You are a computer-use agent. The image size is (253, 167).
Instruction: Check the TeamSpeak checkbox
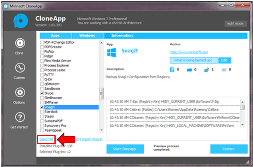(x=42, y=130)
